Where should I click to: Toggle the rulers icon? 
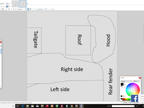9,7
